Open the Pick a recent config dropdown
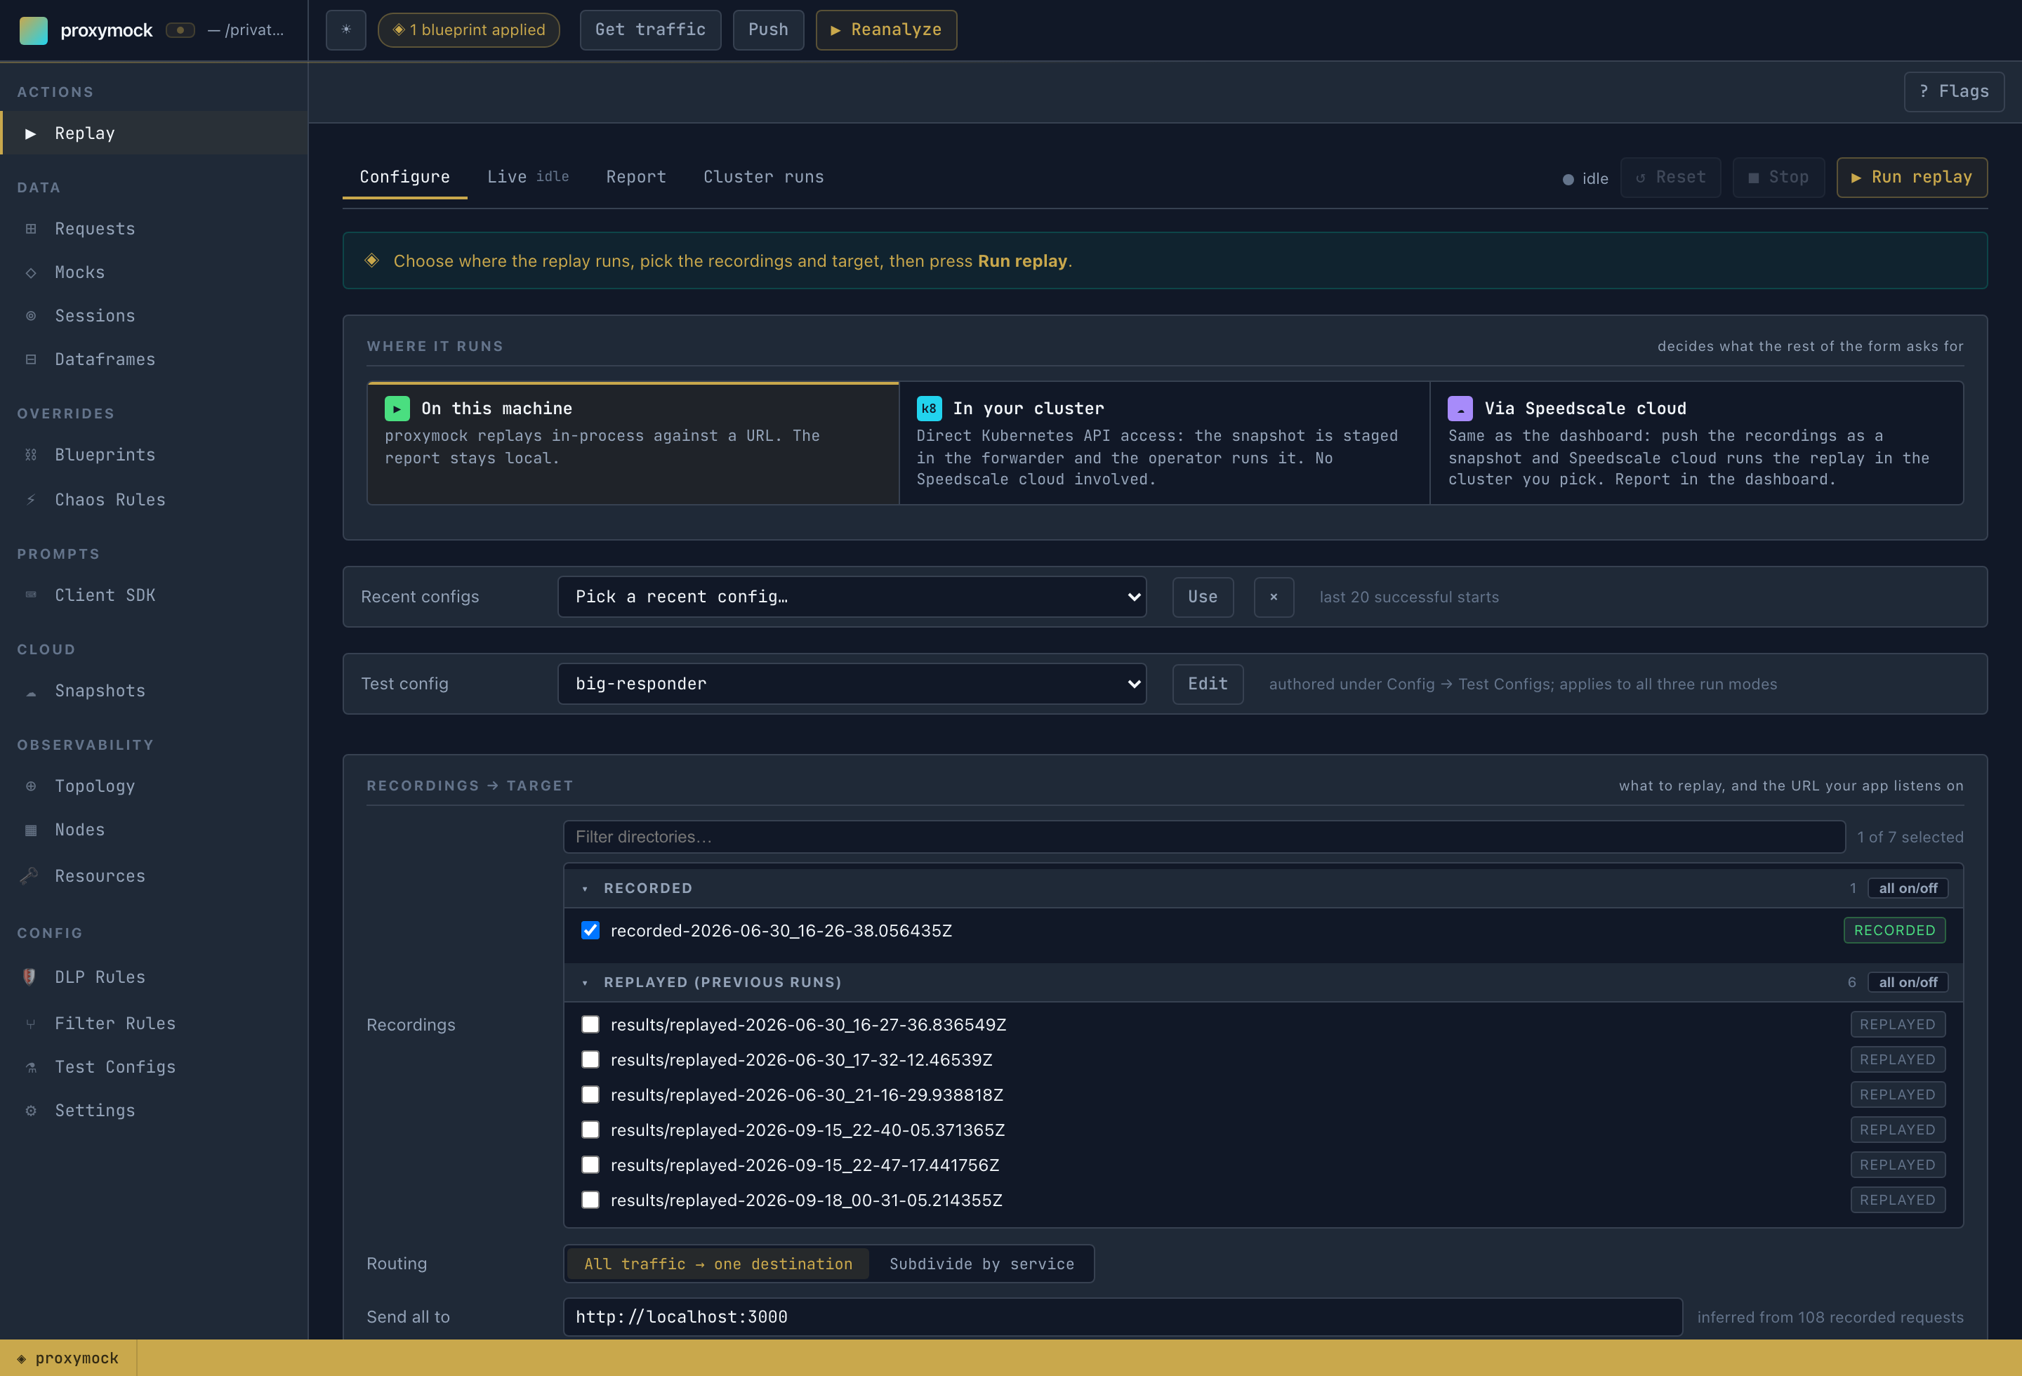2022x1376 pixels. [x=852, y=597]
